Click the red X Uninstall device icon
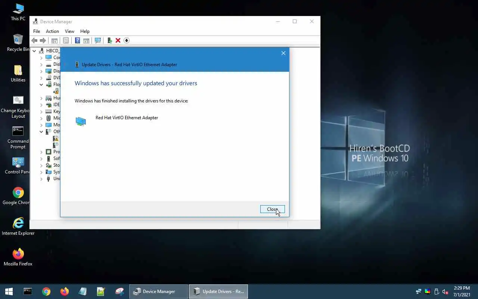Image resolution: width=478 pixels, height=299 pixels. tap(118, 40)
